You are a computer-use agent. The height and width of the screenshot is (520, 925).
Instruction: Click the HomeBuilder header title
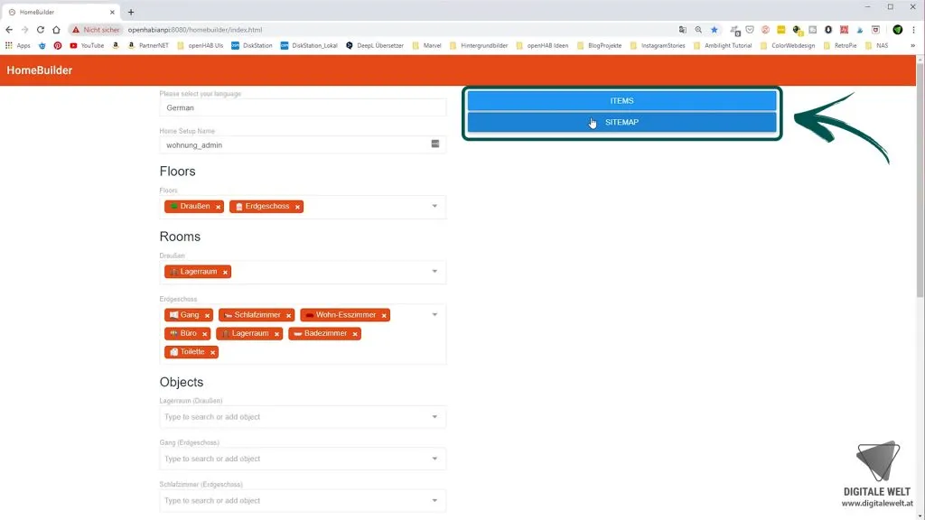(40, 70)
